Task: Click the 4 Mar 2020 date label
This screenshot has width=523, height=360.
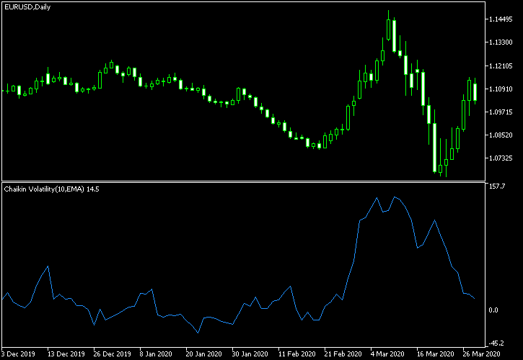Action: pos(387,354)
